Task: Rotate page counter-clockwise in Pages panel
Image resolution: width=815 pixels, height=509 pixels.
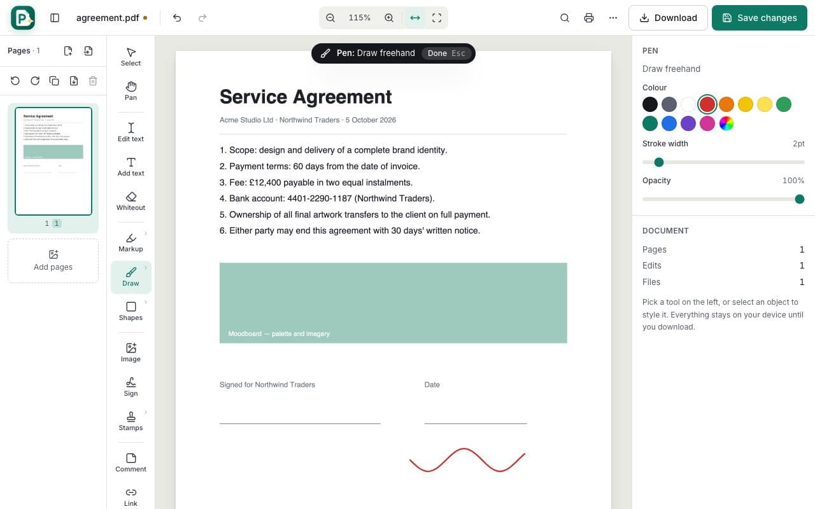Action: 15,81
